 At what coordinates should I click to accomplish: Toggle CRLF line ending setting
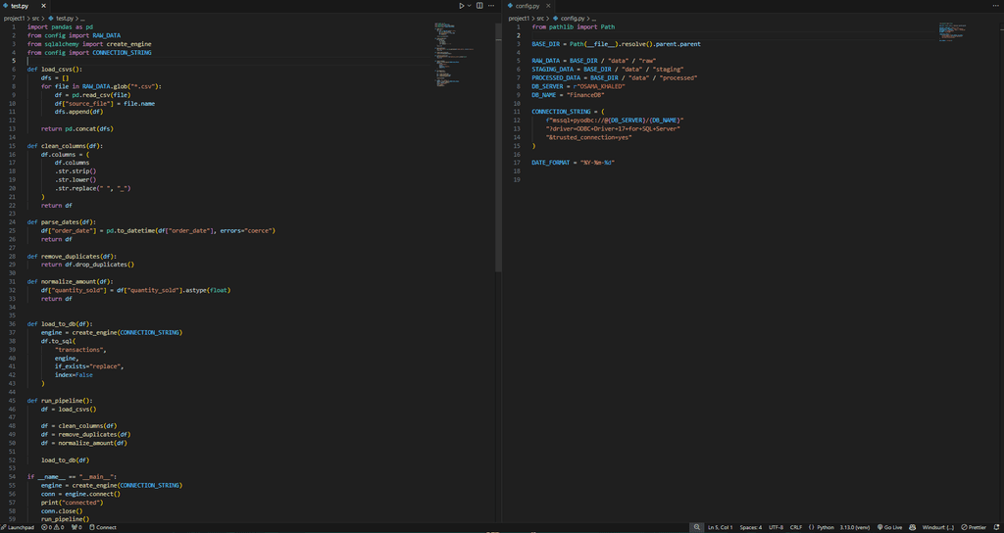pyautogui.click(x=796, y=527)
